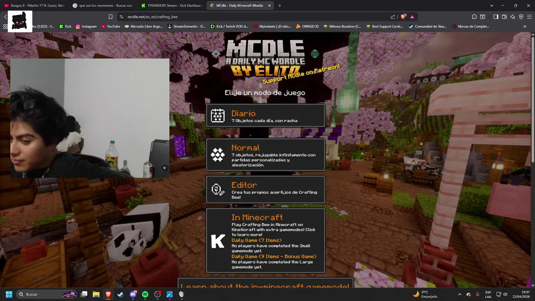Viewport: 535px width, 301px height.
Task: Click the taskbar volume speaker icon
Action: click(504, 294)
